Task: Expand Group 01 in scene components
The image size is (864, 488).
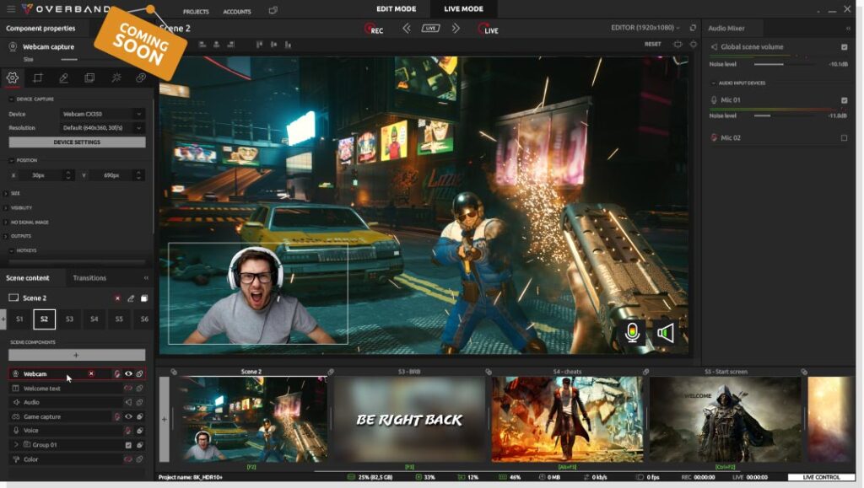Action: pyautogui.click(x=16, y=444)
